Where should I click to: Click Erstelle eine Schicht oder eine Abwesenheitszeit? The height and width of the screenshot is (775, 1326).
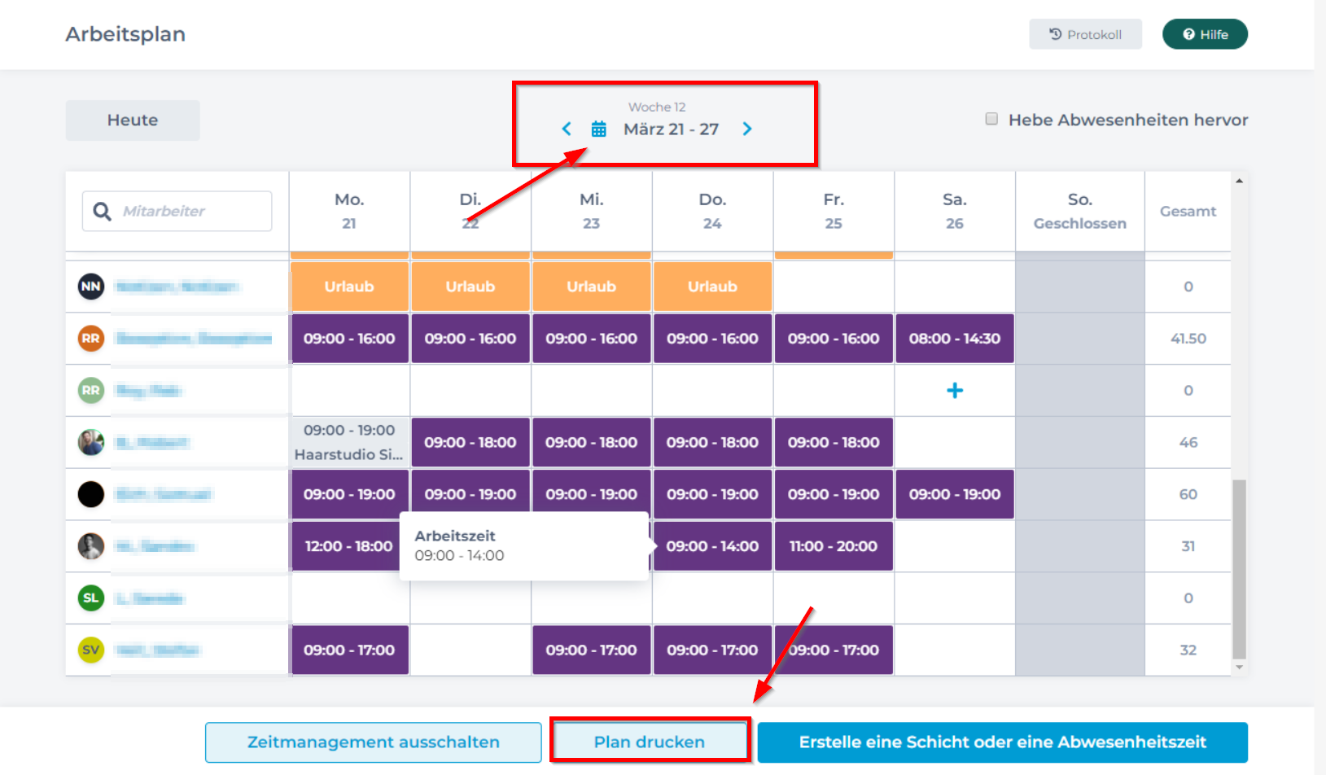(x=1002, y=742)
